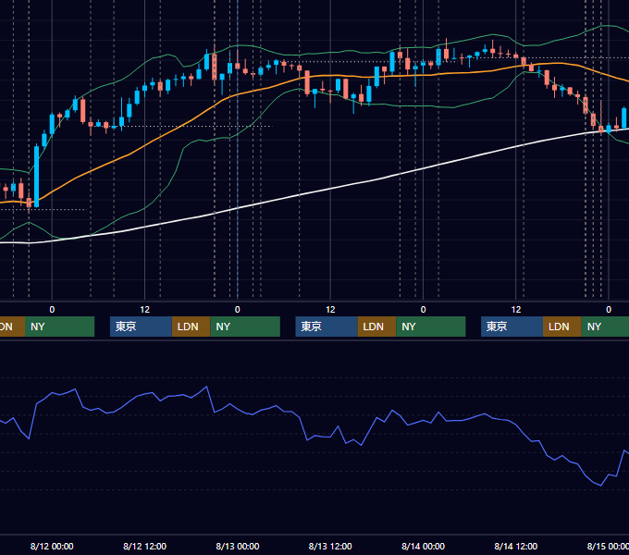The image size is (629, 555).
Task: Click the 8/12 12:00 time axis label
Action: [145, 546]
